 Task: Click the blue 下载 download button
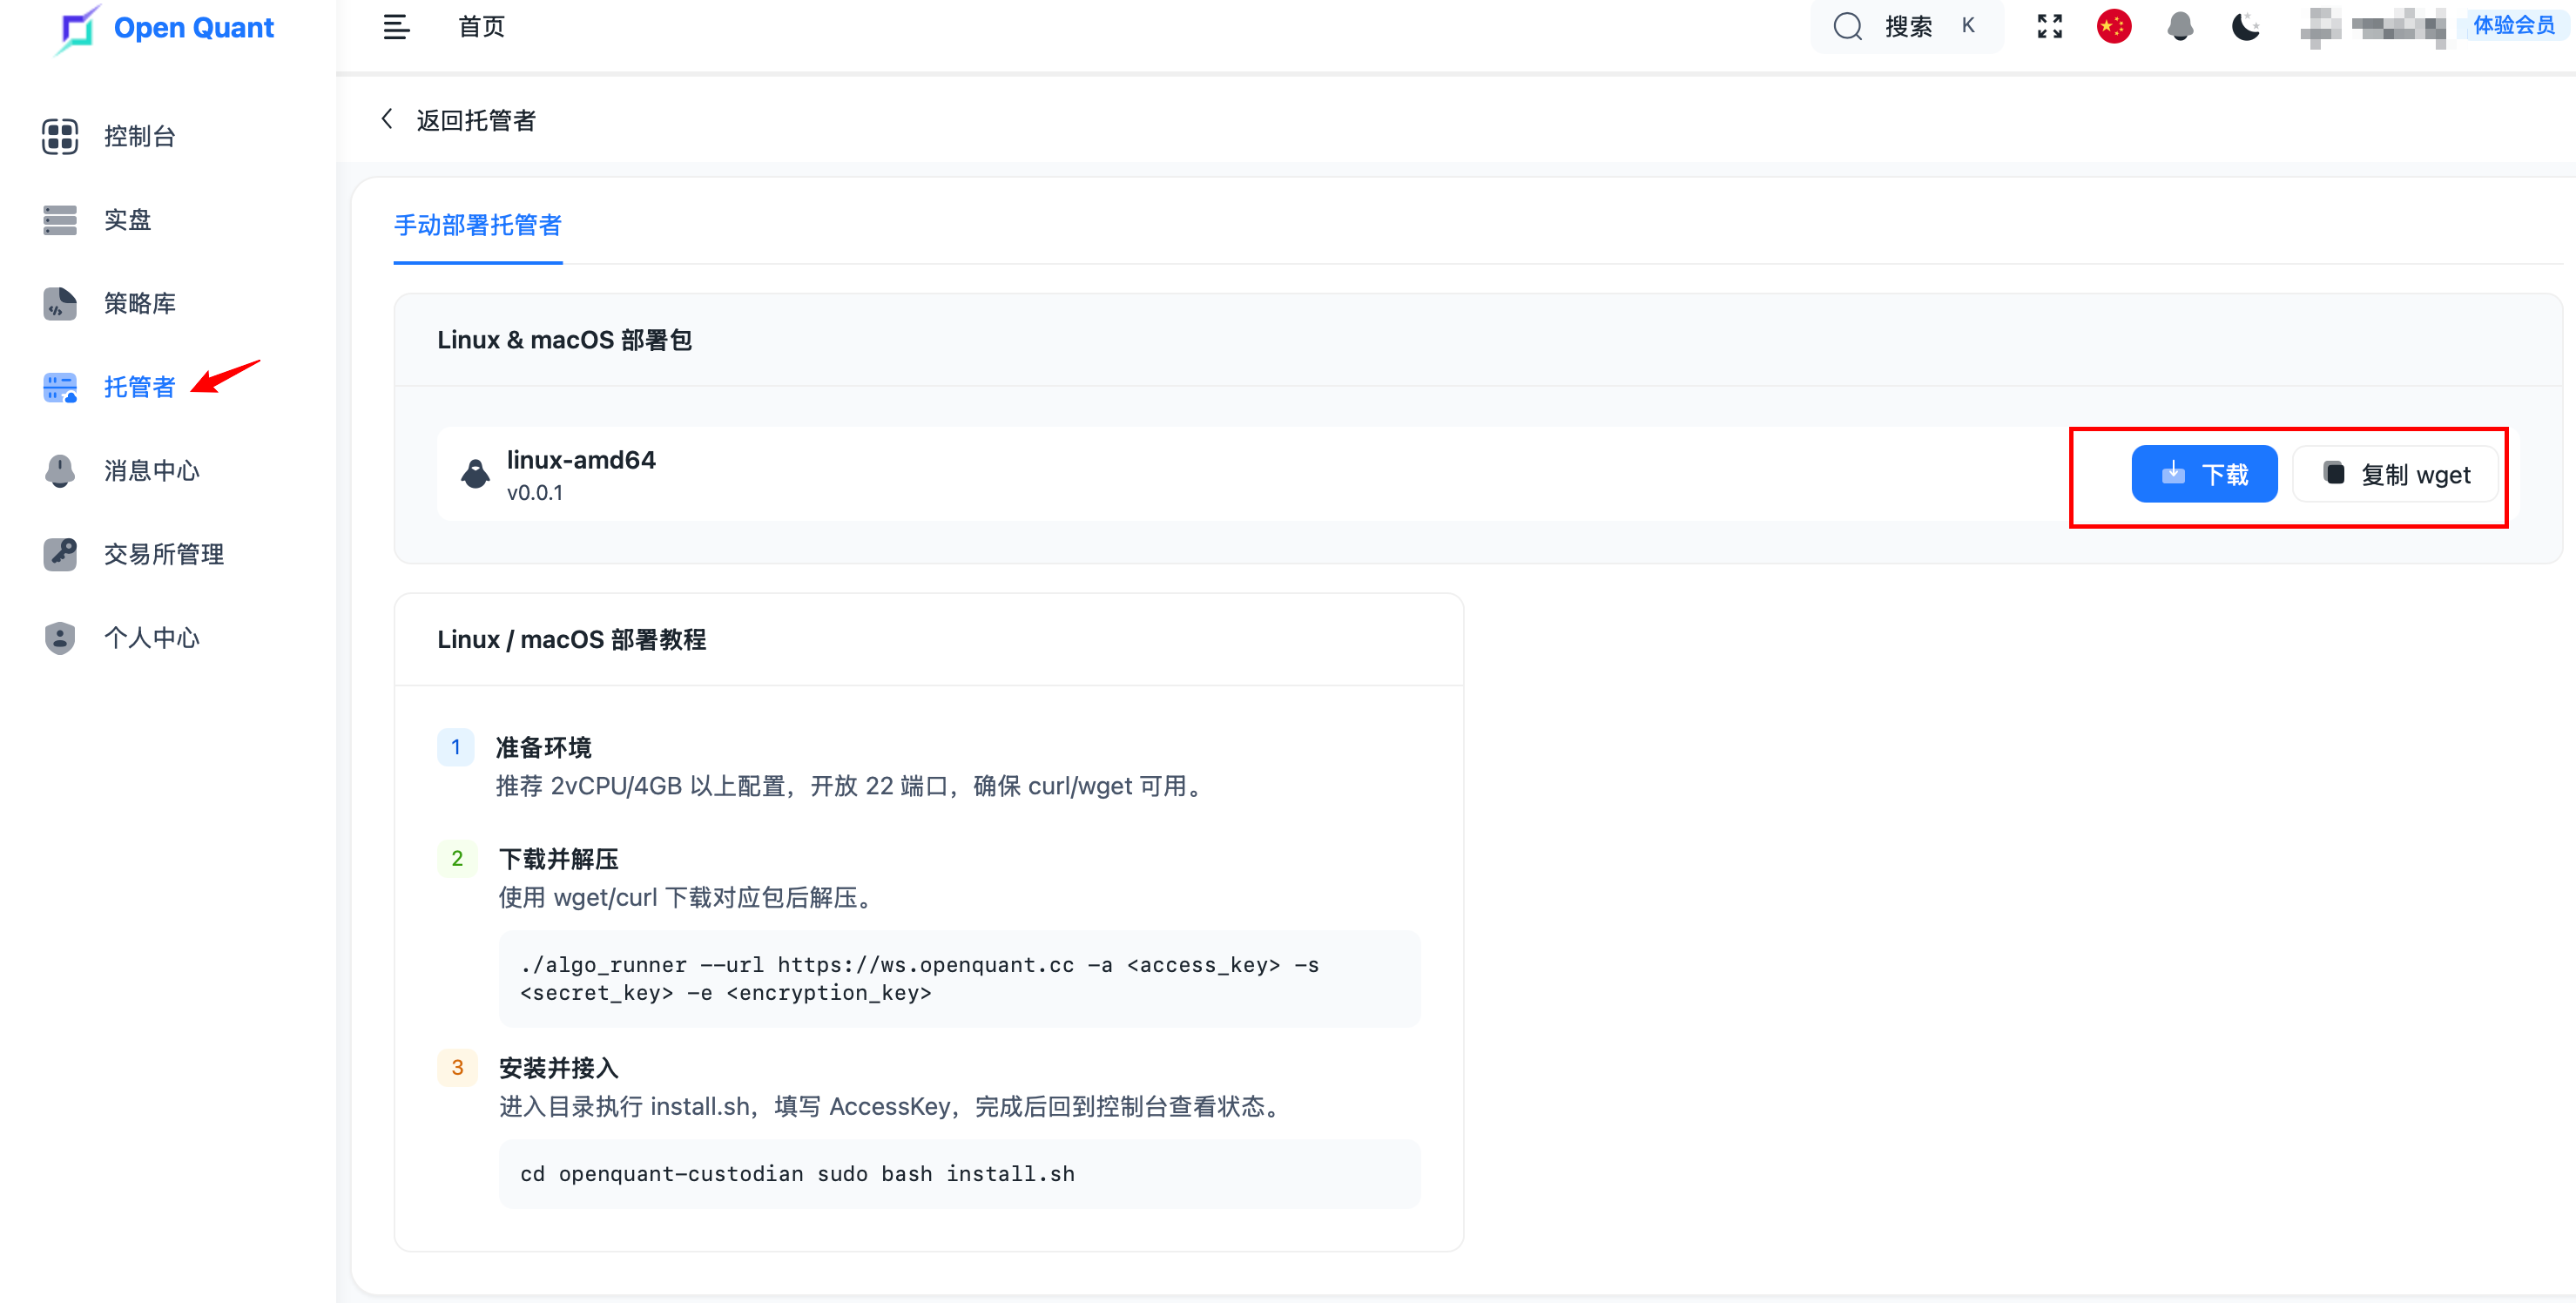(2203, 474)
